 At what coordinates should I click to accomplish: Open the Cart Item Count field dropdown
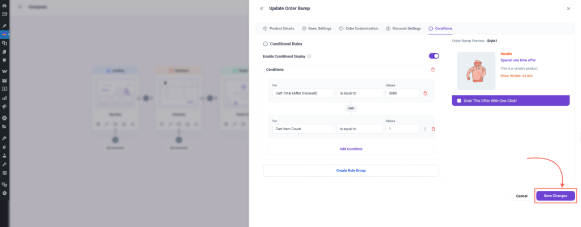coord(302,129)
